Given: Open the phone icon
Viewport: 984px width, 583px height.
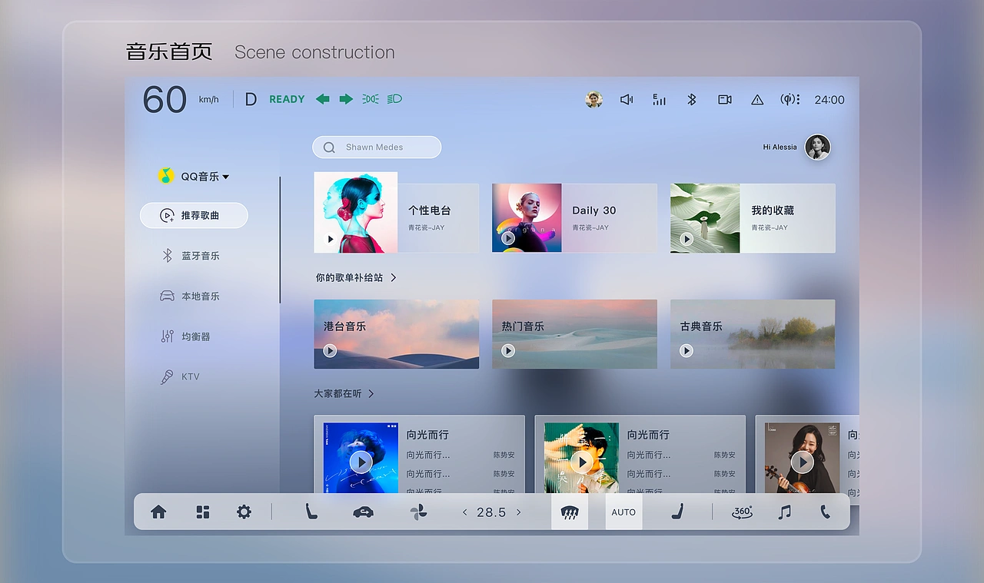Looking at the screenshot, I should [825, 512].
